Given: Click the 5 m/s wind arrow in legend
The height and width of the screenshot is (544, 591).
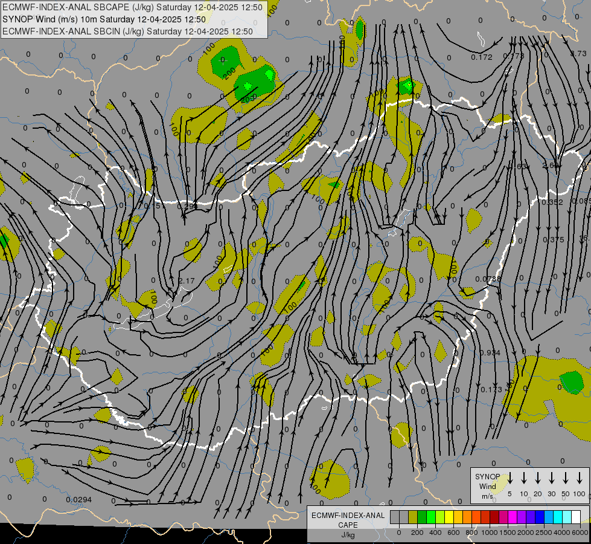Looking at the screenshot, I should pyautogui.click(x=510, y=478).
